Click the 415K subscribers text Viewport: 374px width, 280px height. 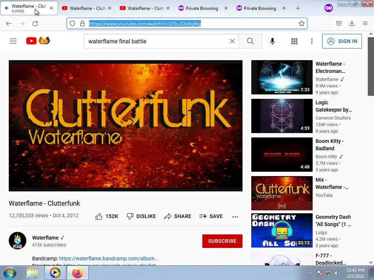[x=49, y=245]
